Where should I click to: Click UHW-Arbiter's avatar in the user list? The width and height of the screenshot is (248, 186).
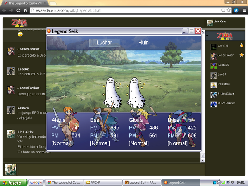[214, 104]
